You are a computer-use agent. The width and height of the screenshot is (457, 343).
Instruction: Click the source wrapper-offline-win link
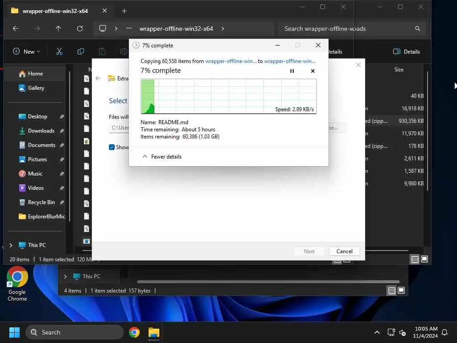[x=231, y=61]
